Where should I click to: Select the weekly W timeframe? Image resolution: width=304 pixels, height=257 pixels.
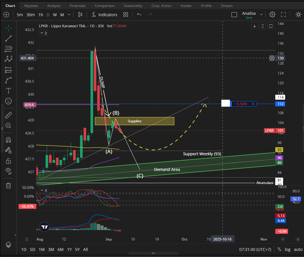(x=55, y=15)
